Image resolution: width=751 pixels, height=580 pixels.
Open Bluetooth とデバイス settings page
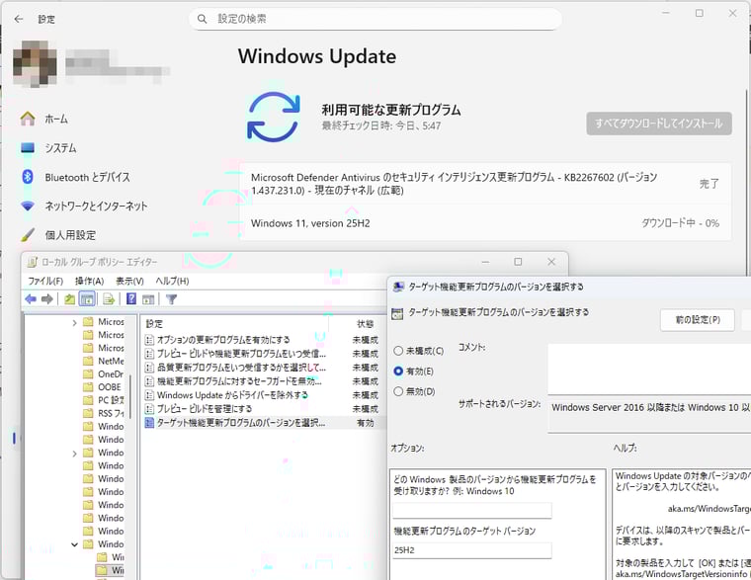tap(87, 177)
